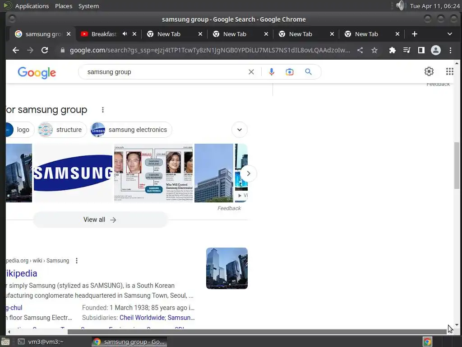This screenshot has height=347, width=462.
Task: Submit the search with the magnifier icon
Action: pyautogui.click(x=308, y=72)
